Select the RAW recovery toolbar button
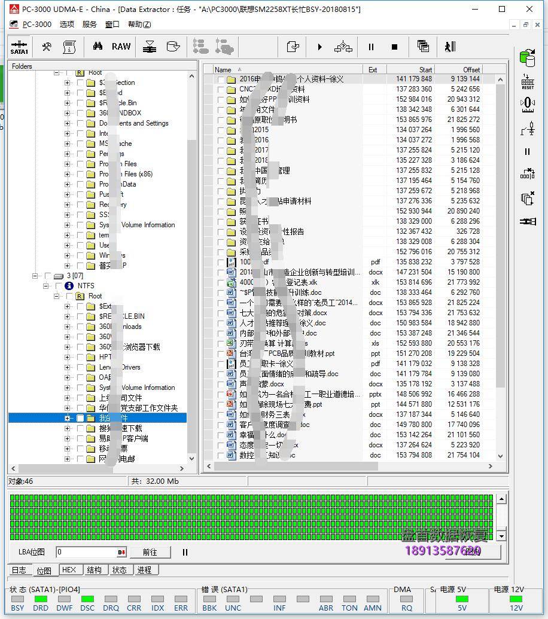 pos(121,47)
